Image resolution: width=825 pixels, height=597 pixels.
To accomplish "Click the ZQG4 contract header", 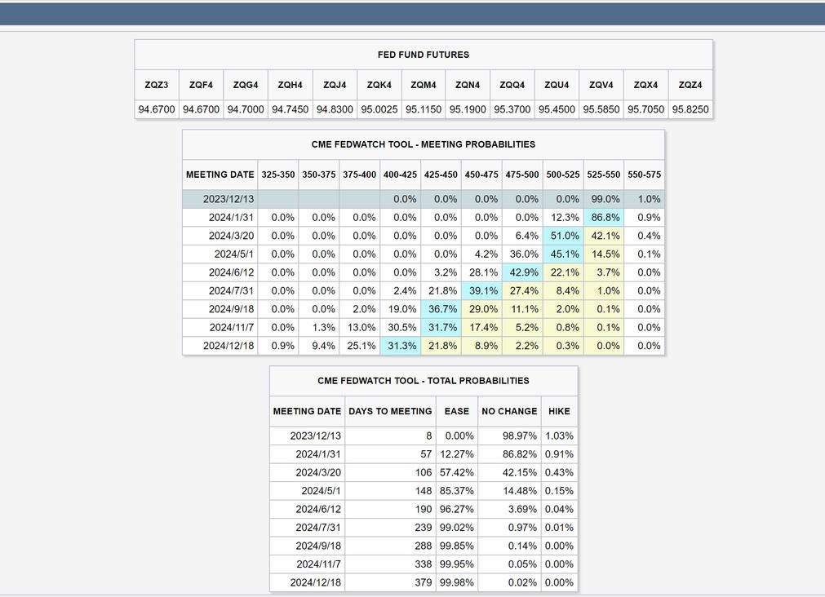I will tap(246, 85).
